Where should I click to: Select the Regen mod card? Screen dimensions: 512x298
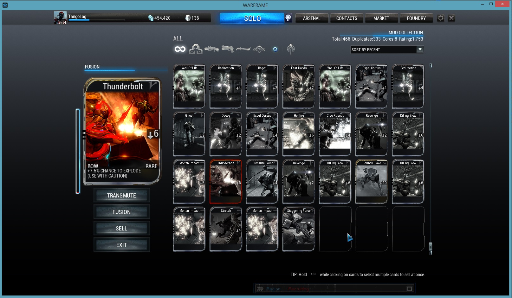pyautogui.click(x=262, y=87)
